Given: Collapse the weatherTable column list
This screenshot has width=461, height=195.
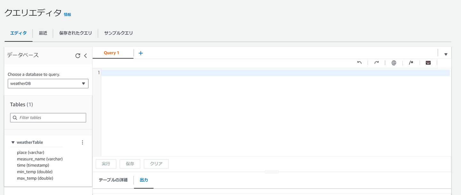Looking at the screenshot, I should pos(13,142).
